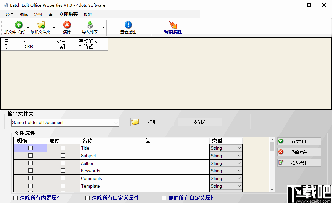This screenshot has height=203, width=332.
Task: Open the 选项 menu
Action: 37,14
